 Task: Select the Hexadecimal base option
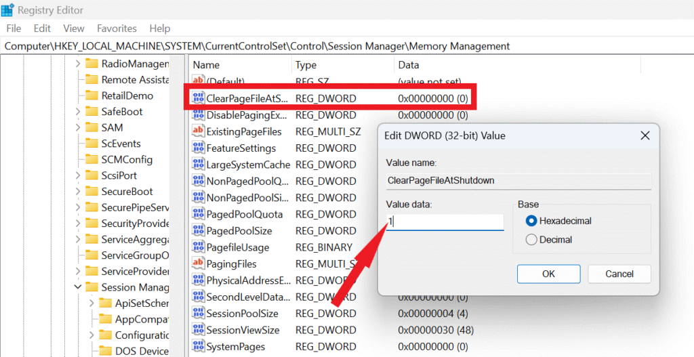(x=531, y=221)
